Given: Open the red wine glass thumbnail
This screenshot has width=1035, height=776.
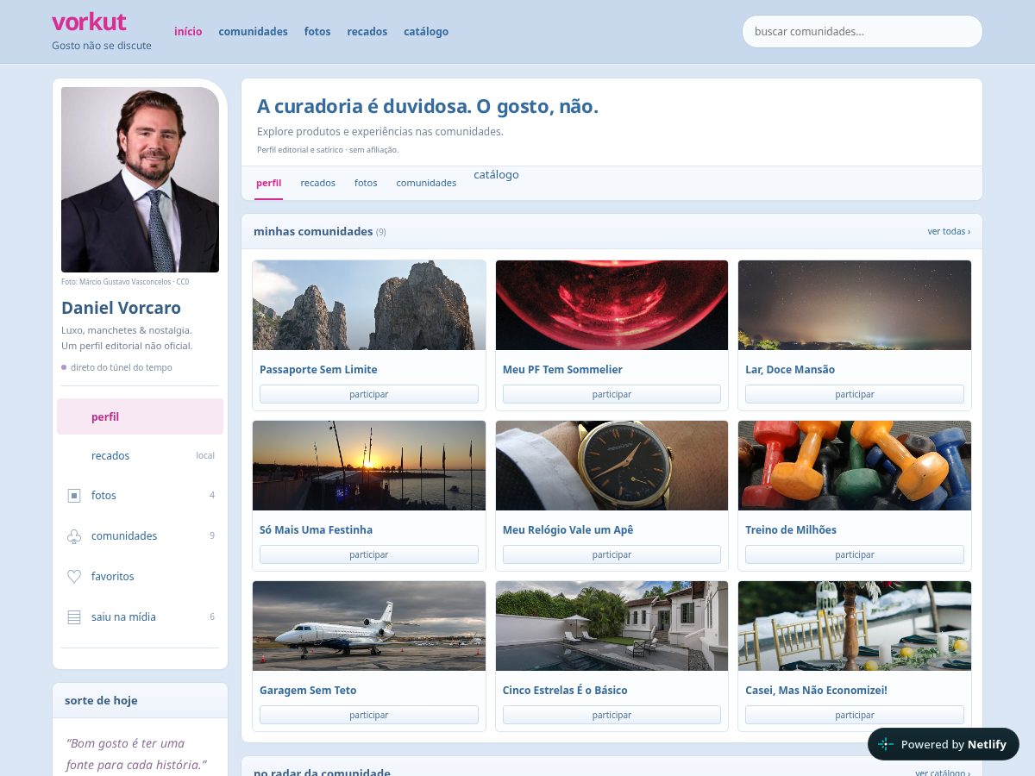Looking at the screenshot, I should [612, 305].
